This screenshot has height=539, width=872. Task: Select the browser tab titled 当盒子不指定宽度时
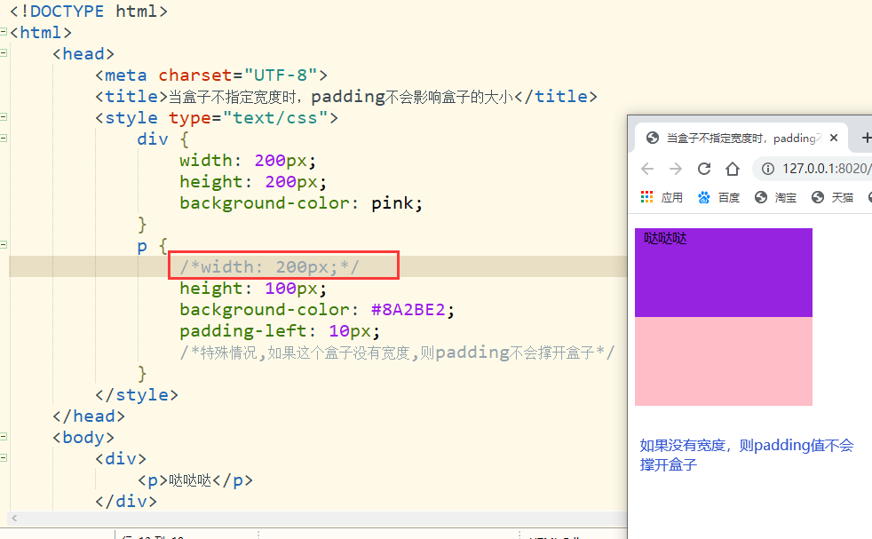tap(741, 138)
